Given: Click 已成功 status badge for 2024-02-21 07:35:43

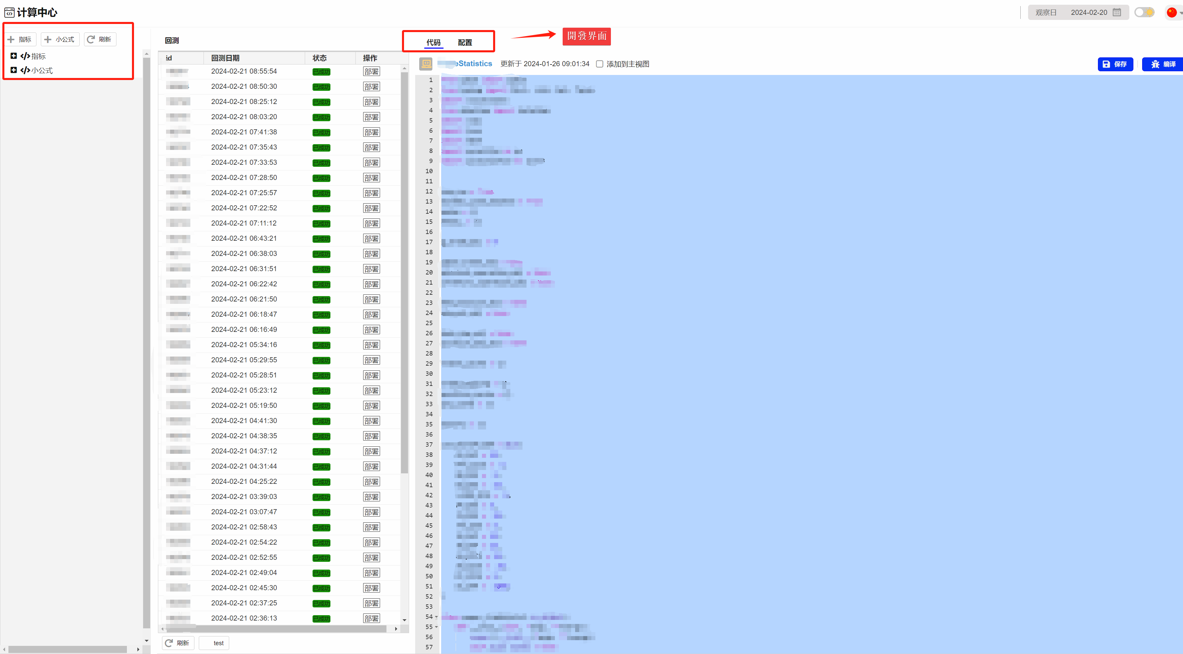Looking at the screenshot, I should click(321, 148).
